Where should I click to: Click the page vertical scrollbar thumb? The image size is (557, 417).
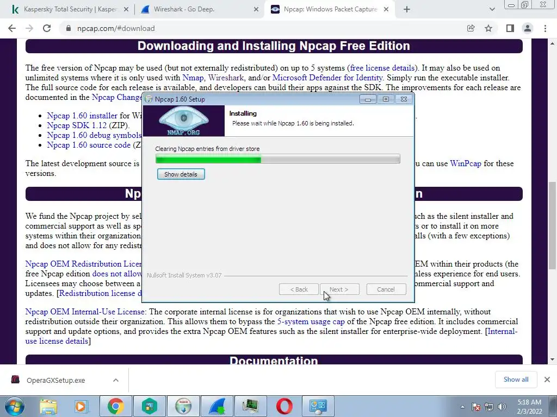pos(552,225)
